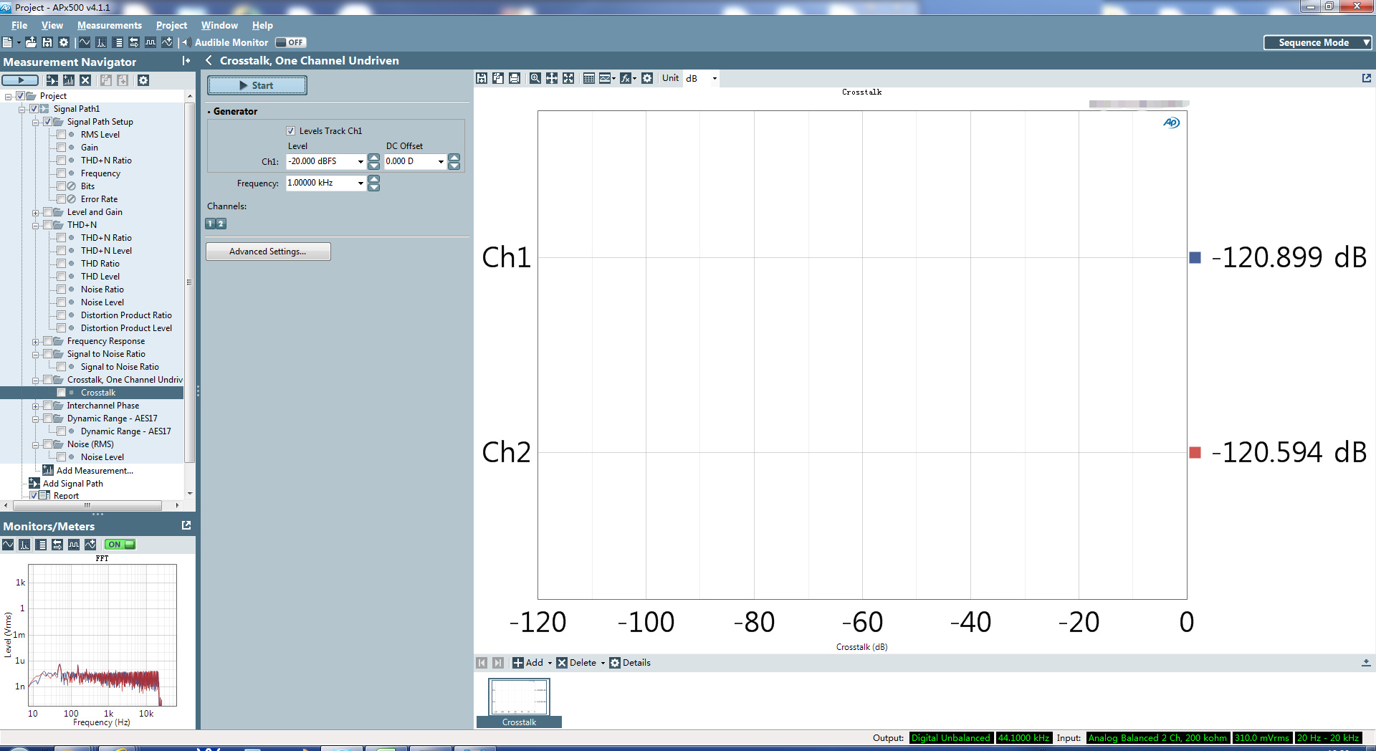Click the graph properties gear icon

point(647,78)
